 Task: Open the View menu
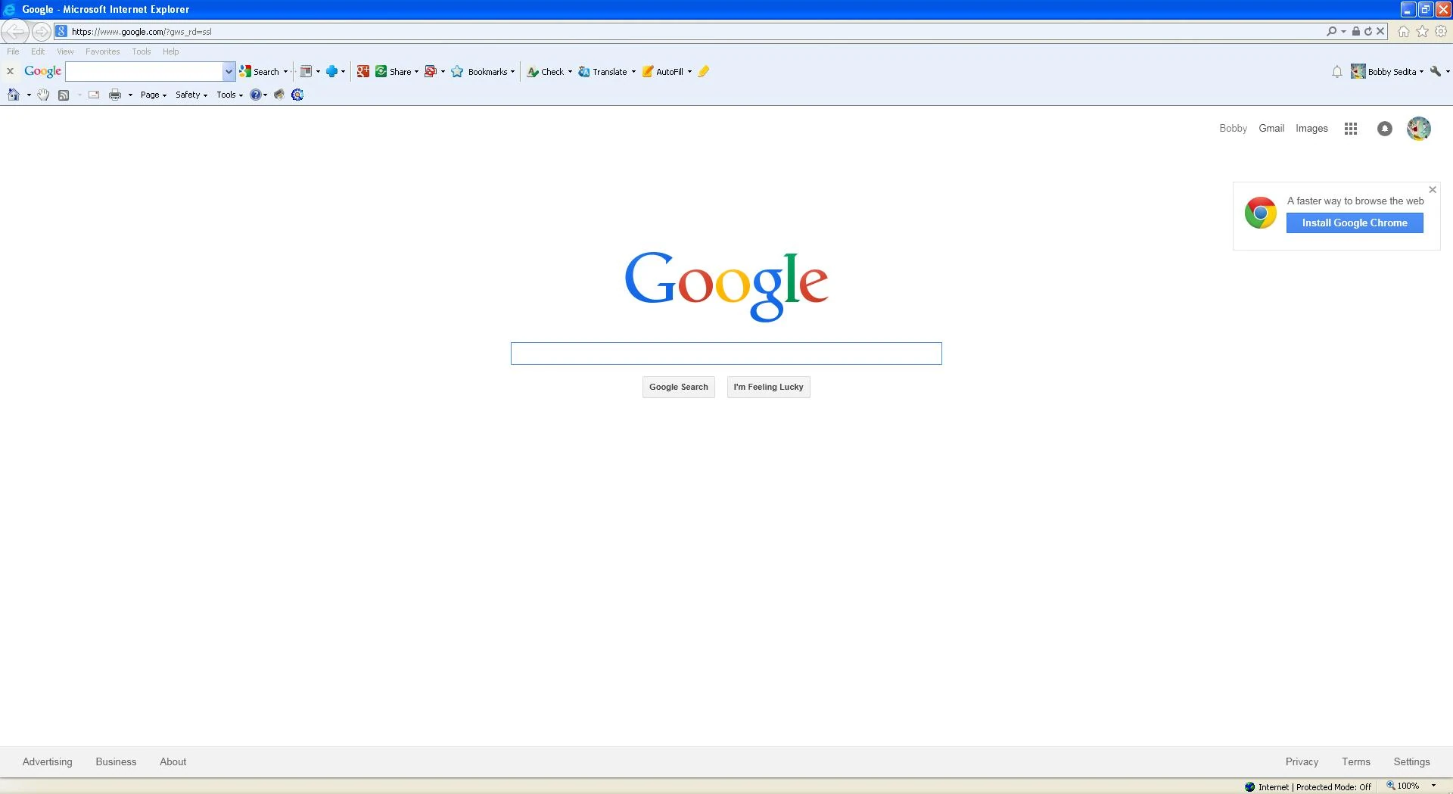65,51
